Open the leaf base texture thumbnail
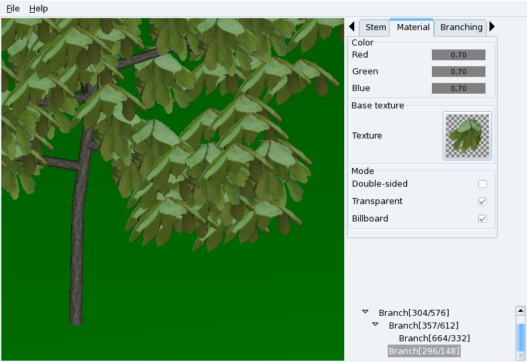The image size is (527, 362). click(x=467, y=136)
